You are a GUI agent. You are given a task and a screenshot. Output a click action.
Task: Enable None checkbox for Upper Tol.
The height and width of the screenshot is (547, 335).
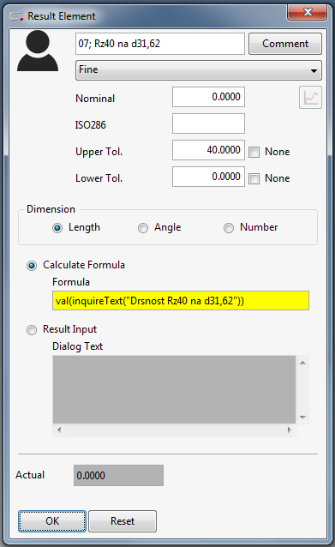coord(254,152)
